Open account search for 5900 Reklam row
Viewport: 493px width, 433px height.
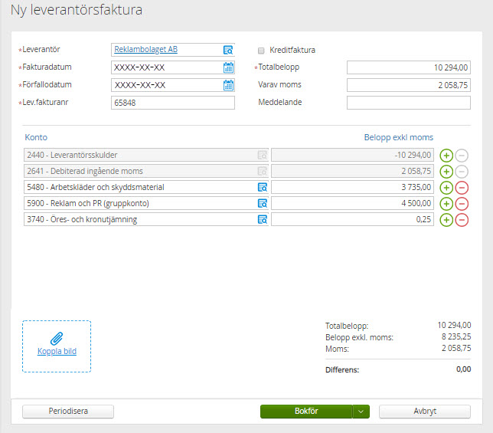click(262, 204)
